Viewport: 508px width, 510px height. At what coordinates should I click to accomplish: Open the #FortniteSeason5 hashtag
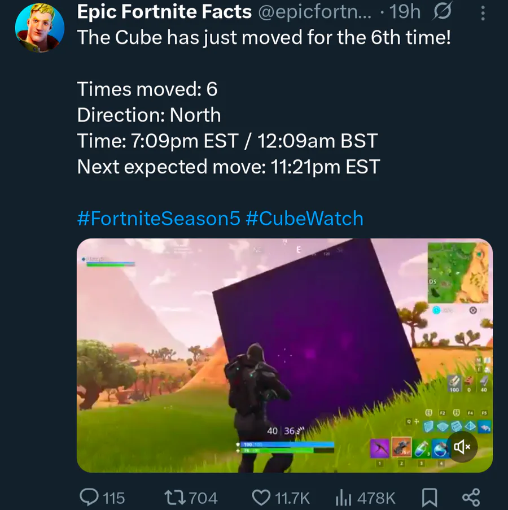159,218
